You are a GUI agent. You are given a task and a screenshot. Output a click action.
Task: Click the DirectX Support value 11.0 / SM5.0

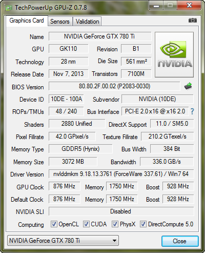tap(172, 124)
